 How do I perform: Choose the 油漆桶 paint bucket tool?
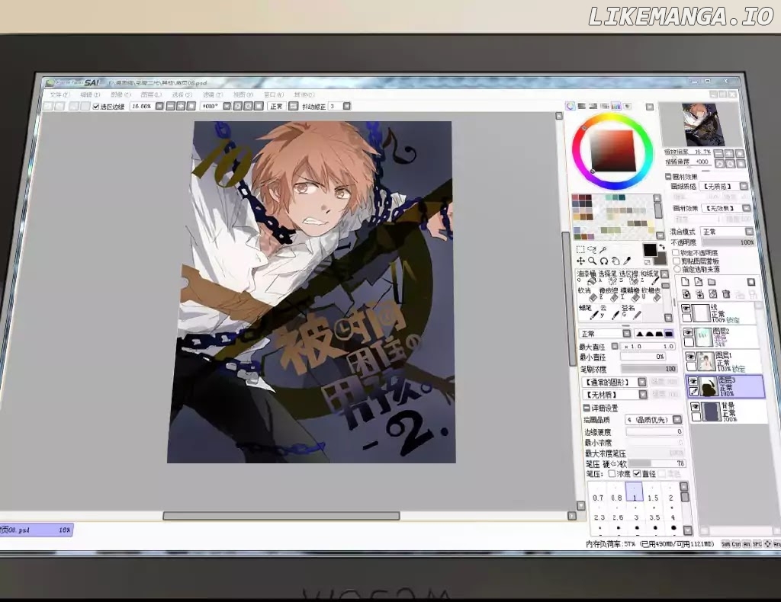pos(587,277)
